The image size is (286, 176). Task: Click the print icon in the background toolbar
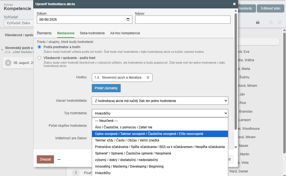[258, 22]
